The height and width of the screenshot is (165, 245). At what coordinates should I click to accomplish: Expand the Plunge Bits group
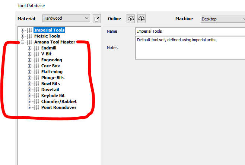pyautogui.click(x=29, y=78)
